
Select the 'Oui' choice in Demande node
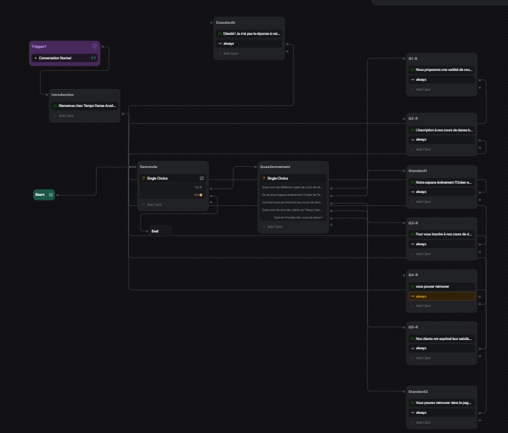[x=198, y=187]
